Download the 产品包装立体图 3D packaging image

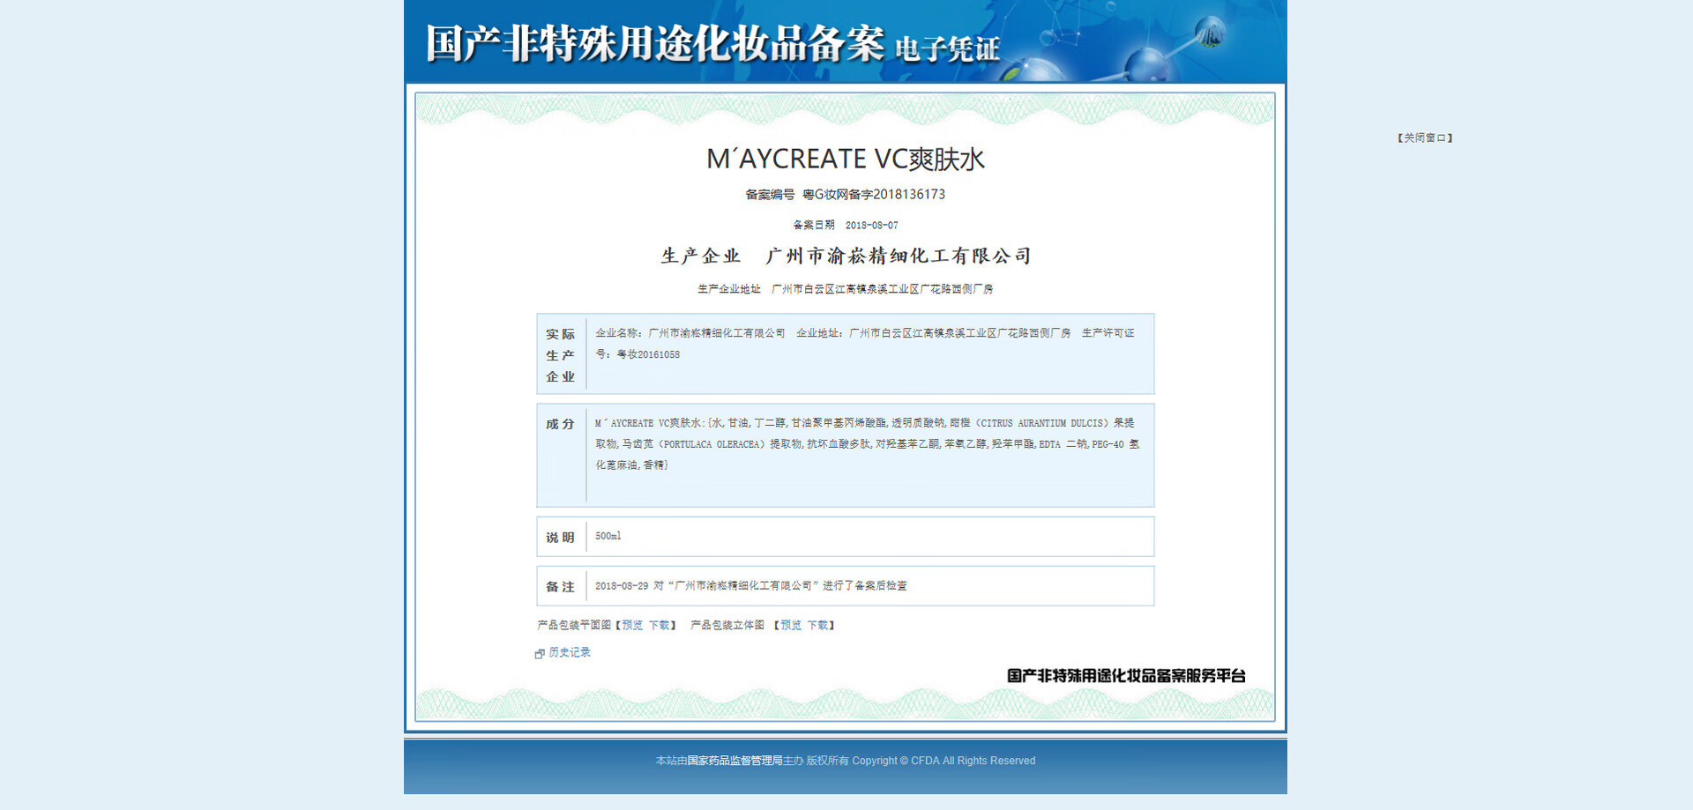(818, 626)
